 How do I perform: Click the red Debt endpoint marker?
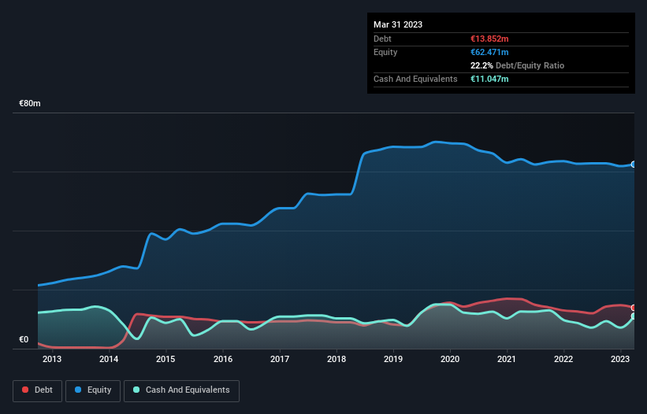tap(634, 308)
